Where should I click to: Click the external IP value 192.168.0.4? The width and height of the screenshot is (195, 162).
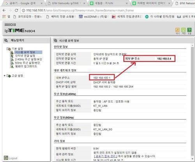[x=164, y=59]
